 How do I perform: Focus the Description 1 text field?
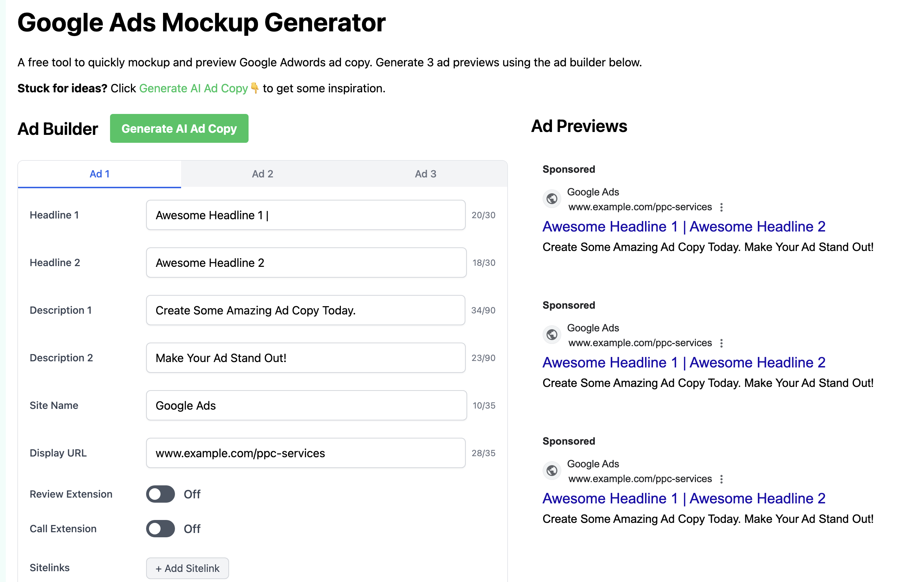(x=306, y=310)
